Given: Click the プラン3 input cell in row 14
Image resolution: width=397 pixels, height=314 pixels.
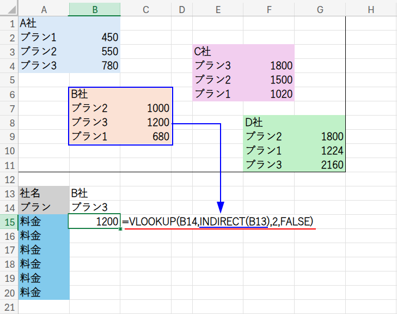Looking at the screenshot, I should tap(95, 208).
